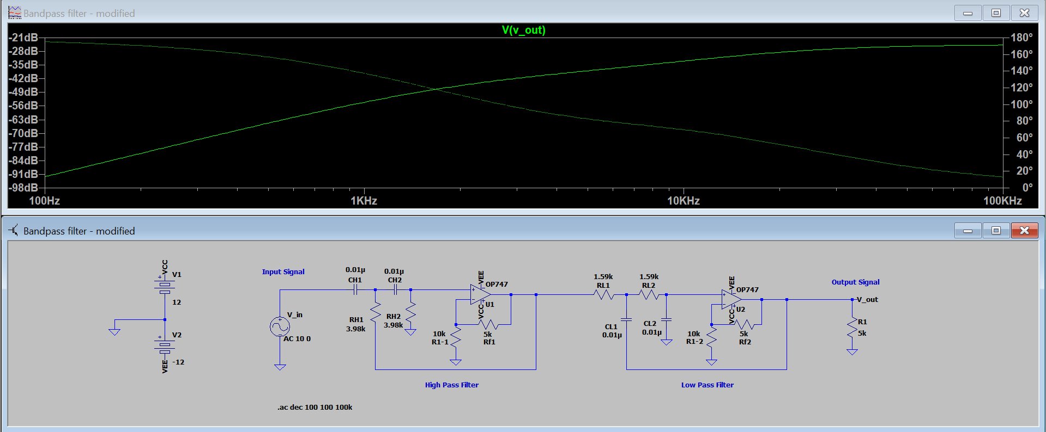Click the V(v_out) trace label in plot window
The height and width of the screenshot is (432, 1046).
click(523, 30)
